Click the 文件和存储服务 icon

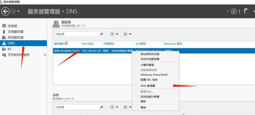click(x=4, y=55)
